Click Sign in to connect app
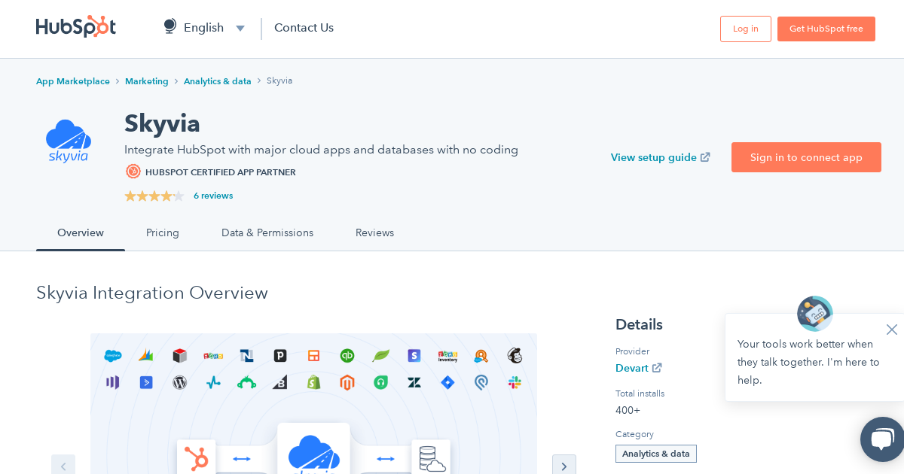 pyautogui.click(x=806, y=157)
